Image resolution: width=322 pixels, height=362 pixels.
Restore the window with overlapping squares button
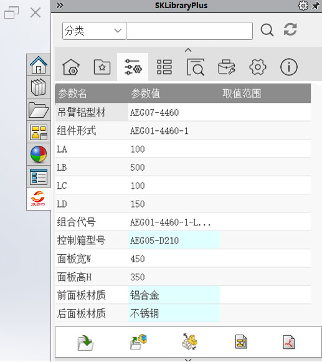coord(12,12)
